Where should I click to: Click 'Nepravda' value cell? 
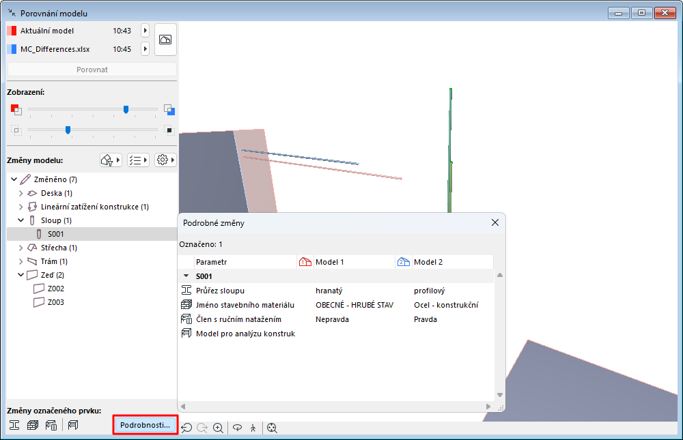[333, 319]
